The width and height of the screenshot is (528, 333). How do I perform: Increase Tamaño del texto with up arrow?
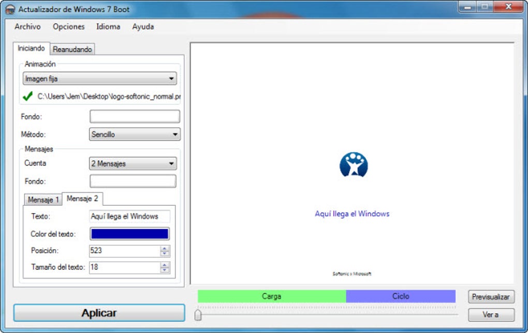(x=165, y=265)
